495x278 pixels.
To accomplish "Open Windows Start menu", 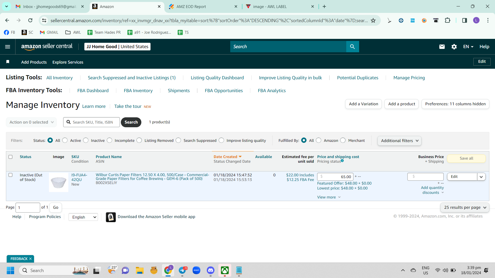I will click(10, 270).
